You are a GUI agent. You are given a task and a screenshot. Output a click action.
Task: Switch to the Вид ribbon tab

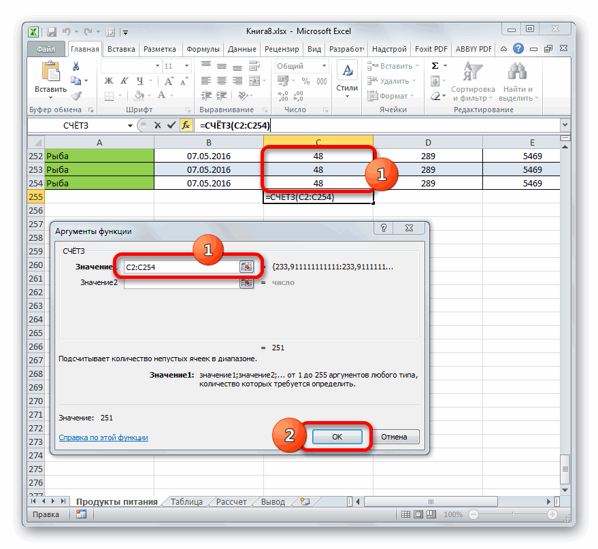pos(314,49)
